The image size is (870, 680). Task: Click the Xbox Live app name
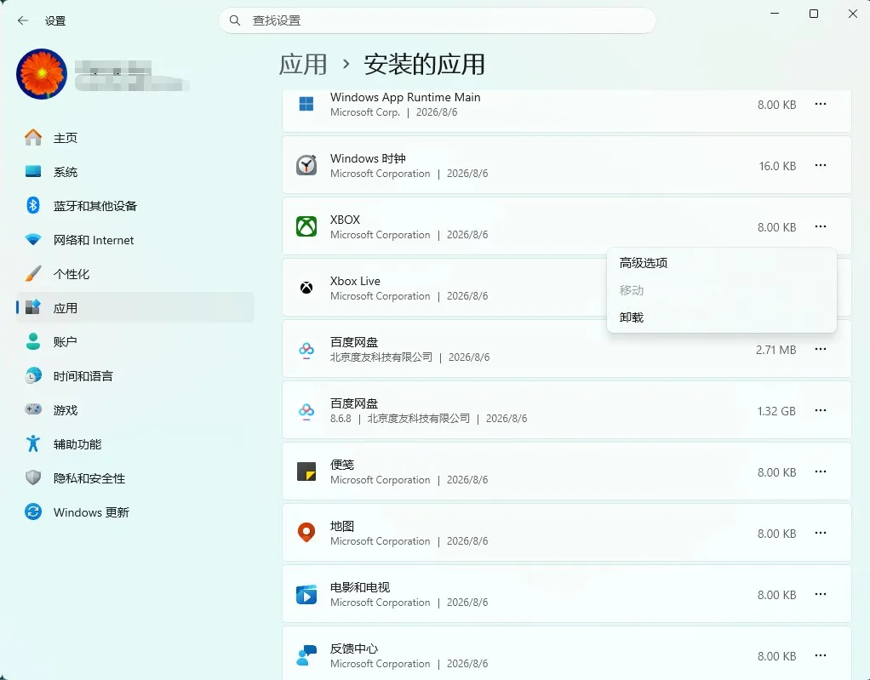click(355, 281)
